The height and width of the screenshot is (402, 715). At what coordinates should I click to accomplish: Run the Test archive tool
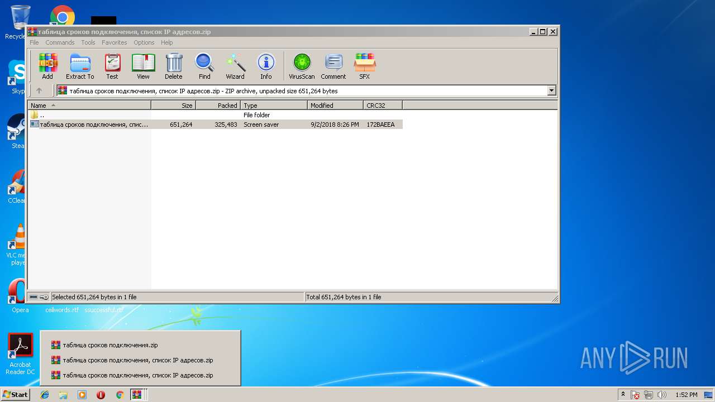(x=112, y=66)
